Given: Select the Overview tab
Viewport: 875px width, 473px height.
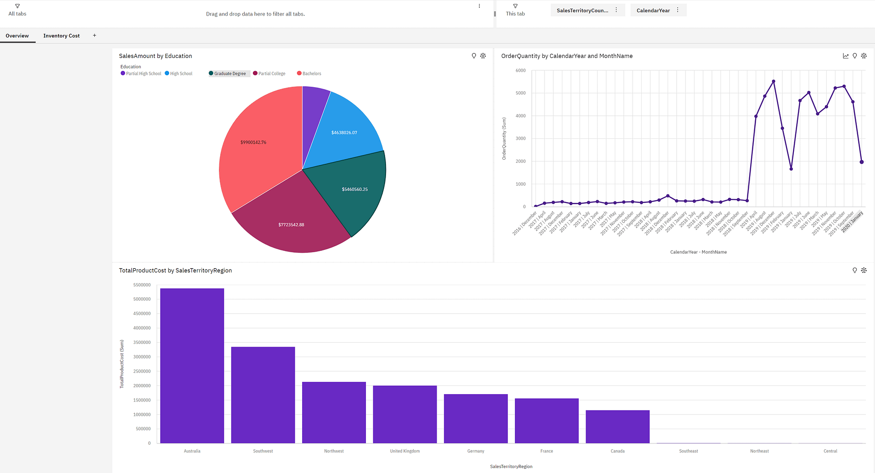Looking at the screenshot, I should click(x=17, y=36).
